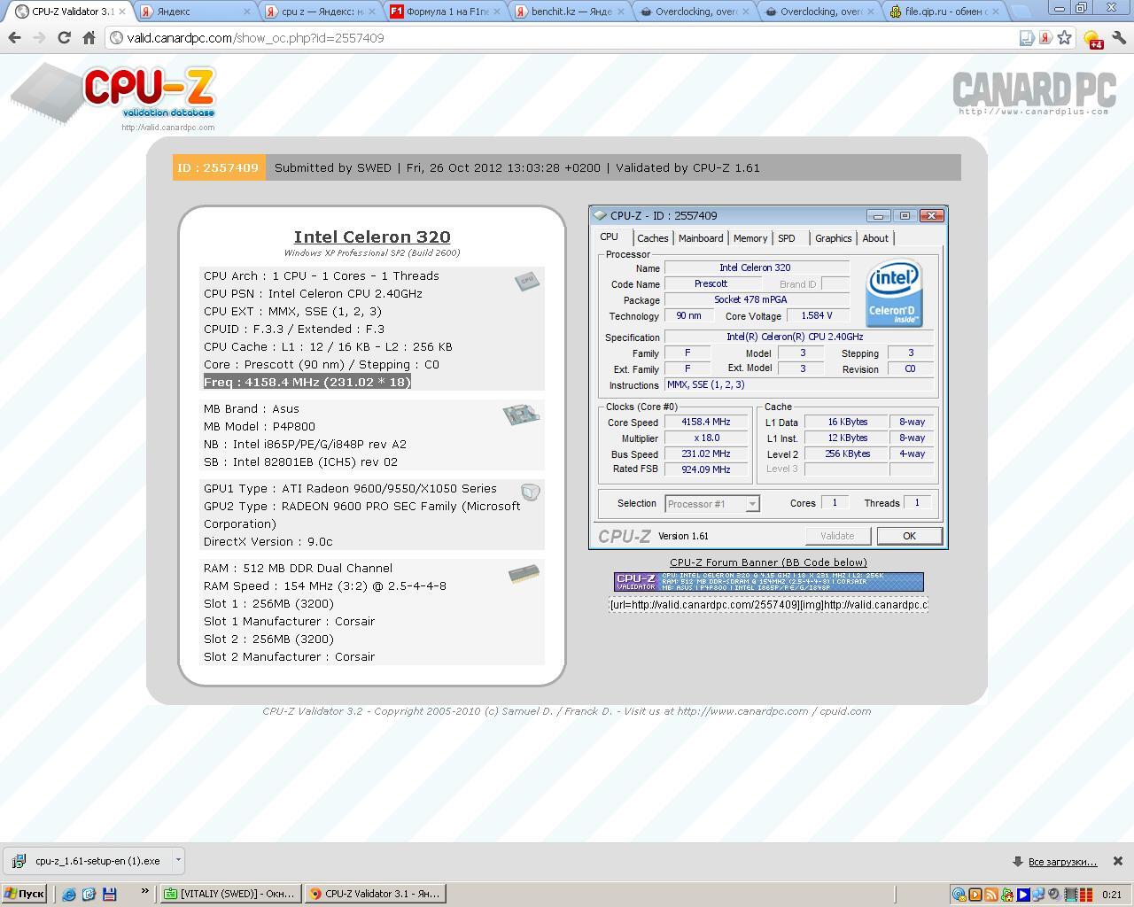Click the Bus Speed 231.02 MHz value
Image resolution: width=1134 pixels, height=907 pixels.
706,453
